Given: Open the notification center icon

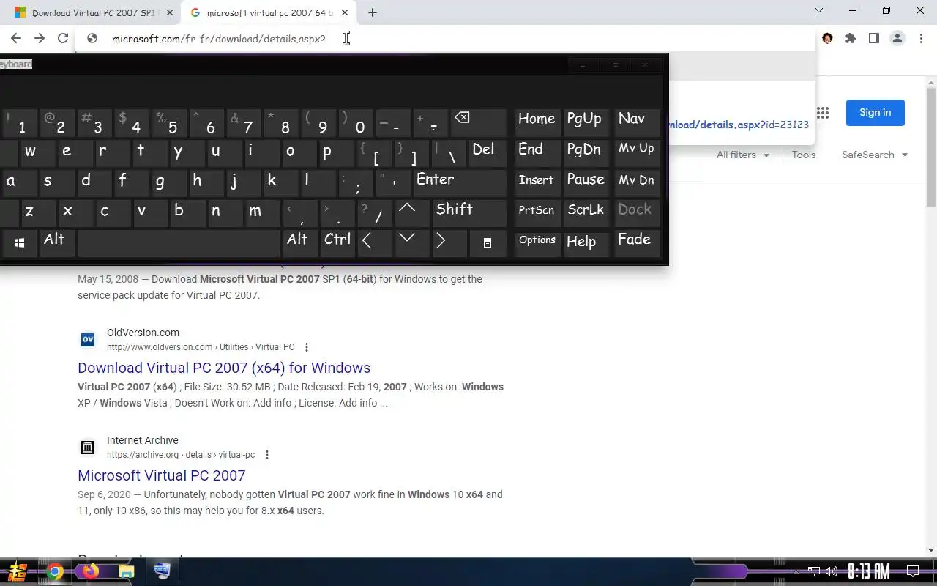Looking at the screenshot, I should 913,571.
